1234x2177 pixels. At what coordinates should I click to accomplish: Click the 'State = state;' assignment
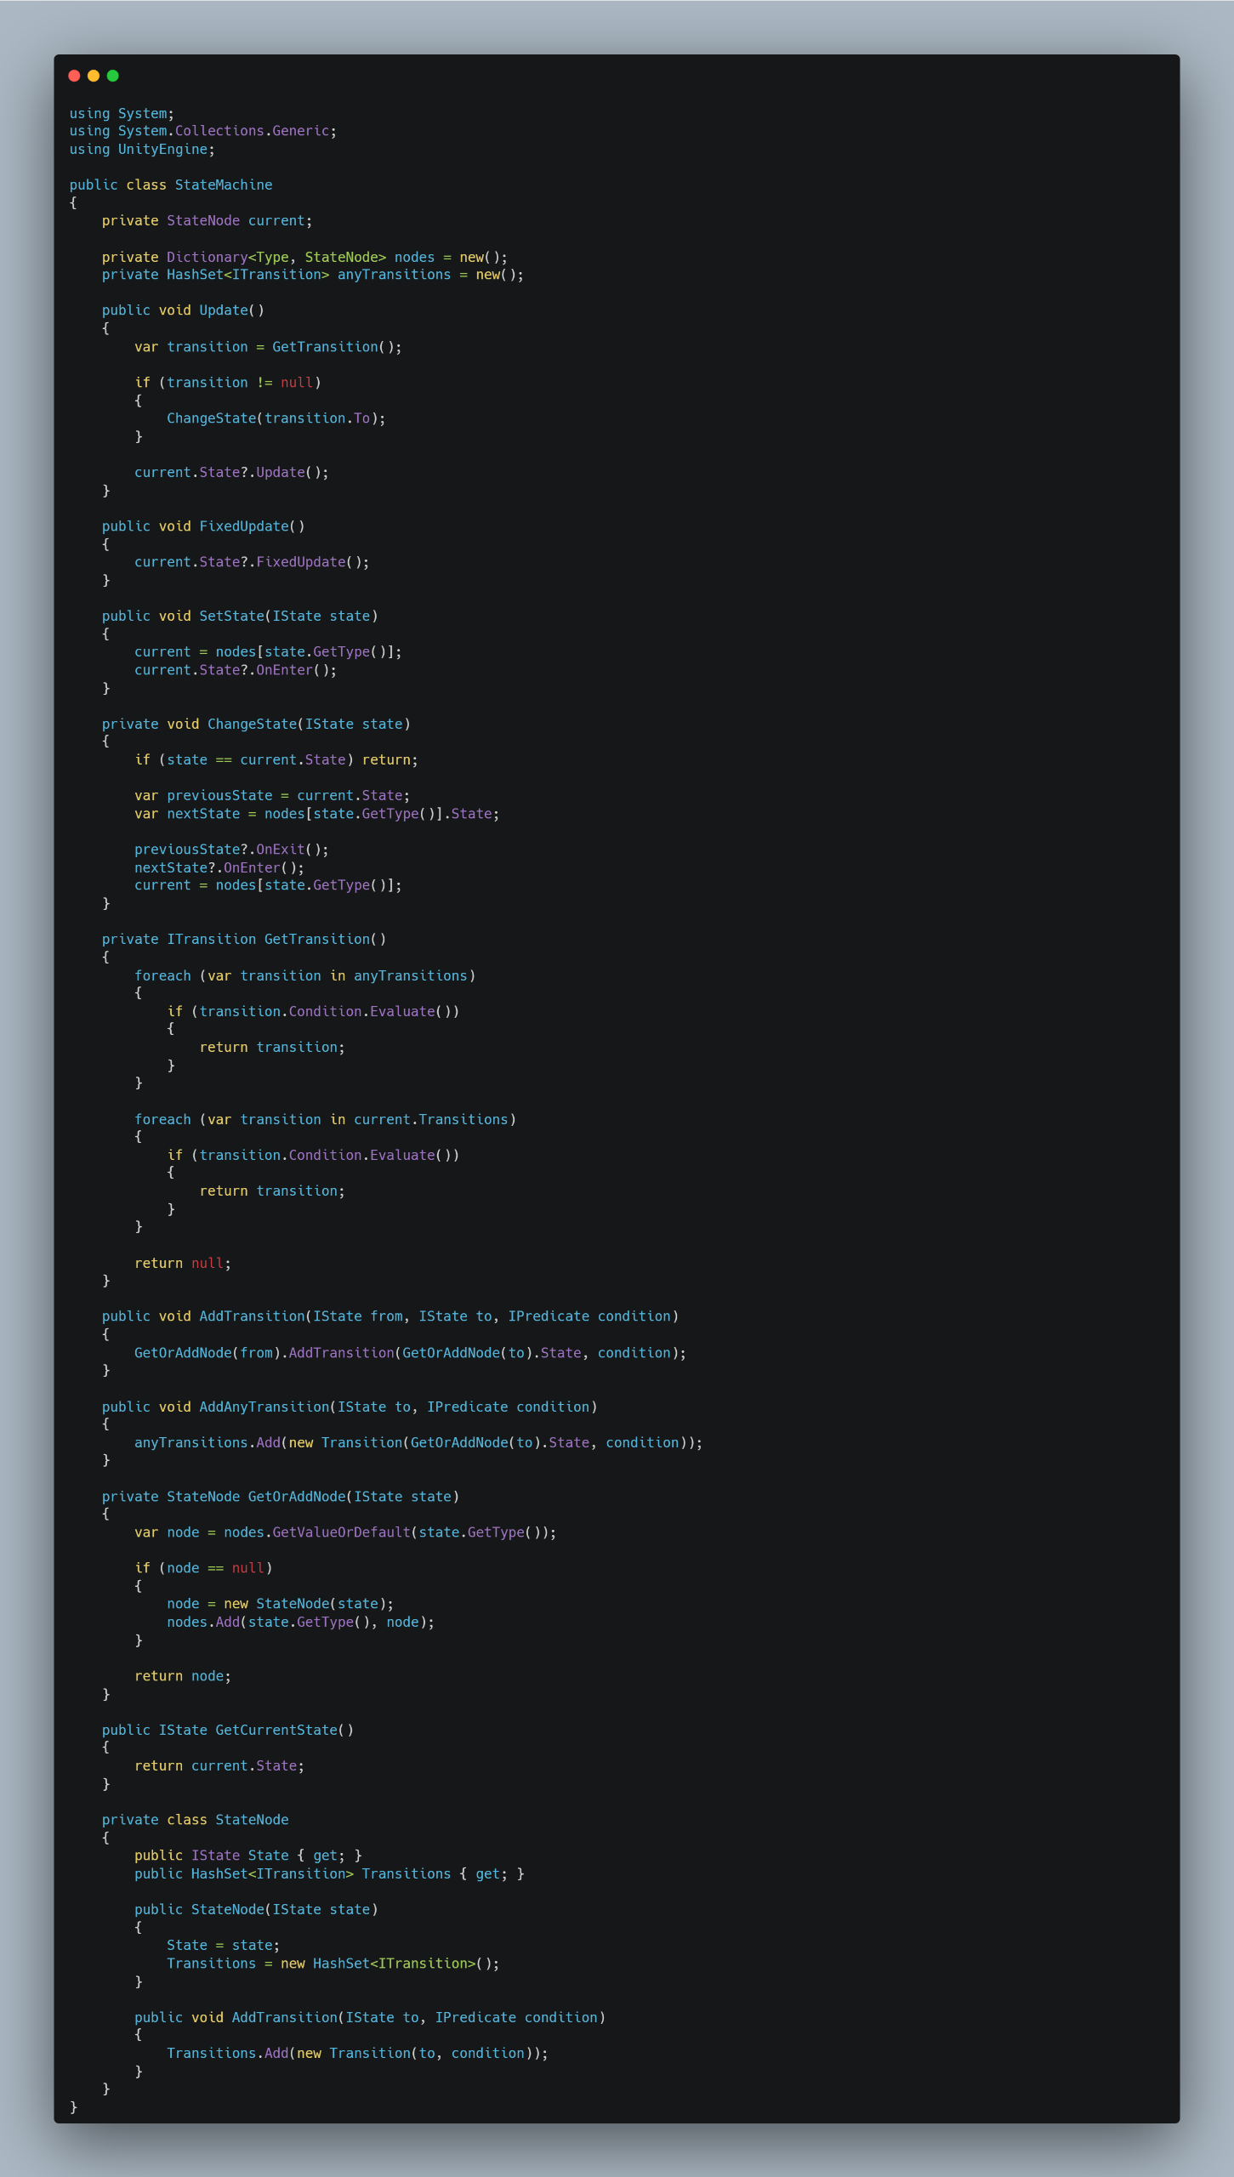tap(223, 1946)
